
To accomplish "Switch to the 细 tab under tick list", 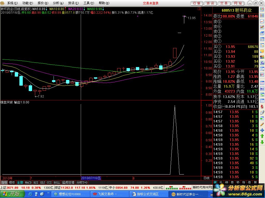I will click(x=227, y=182).
